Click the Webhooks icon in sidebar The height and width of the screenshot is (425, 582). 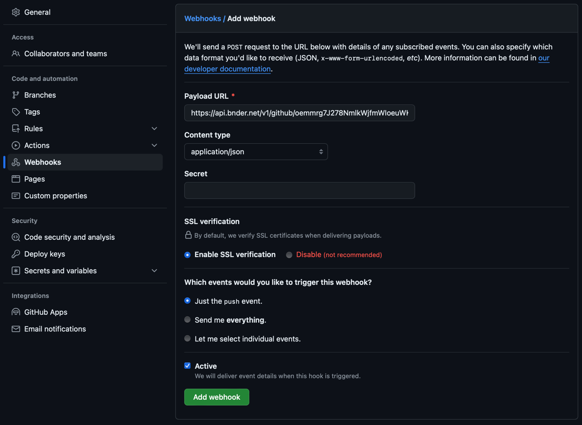point(16,162)
